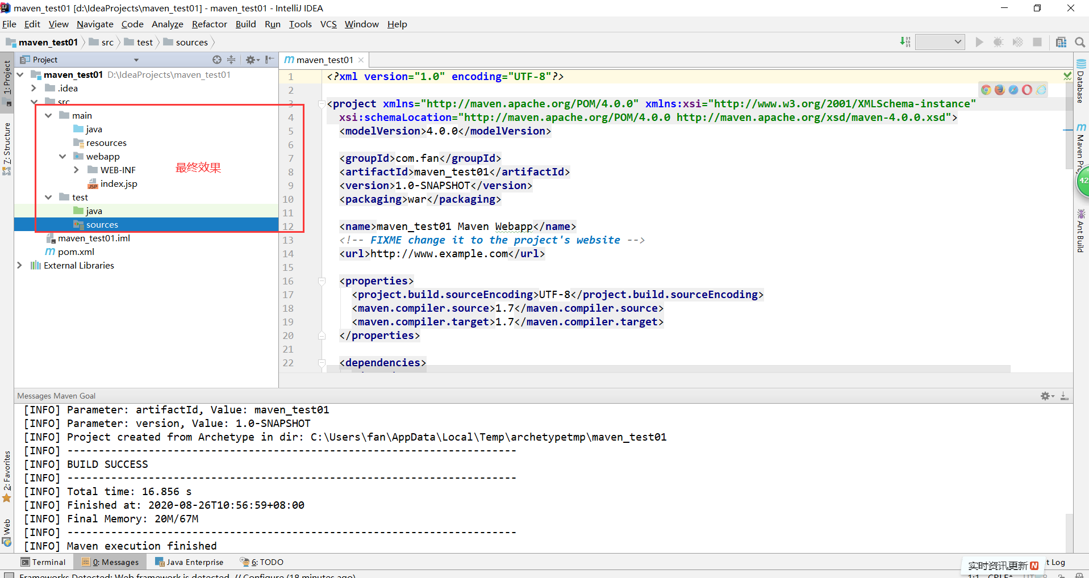Click the inspection green checkmark
1089x578 pixels.
tap(1067, 76)
